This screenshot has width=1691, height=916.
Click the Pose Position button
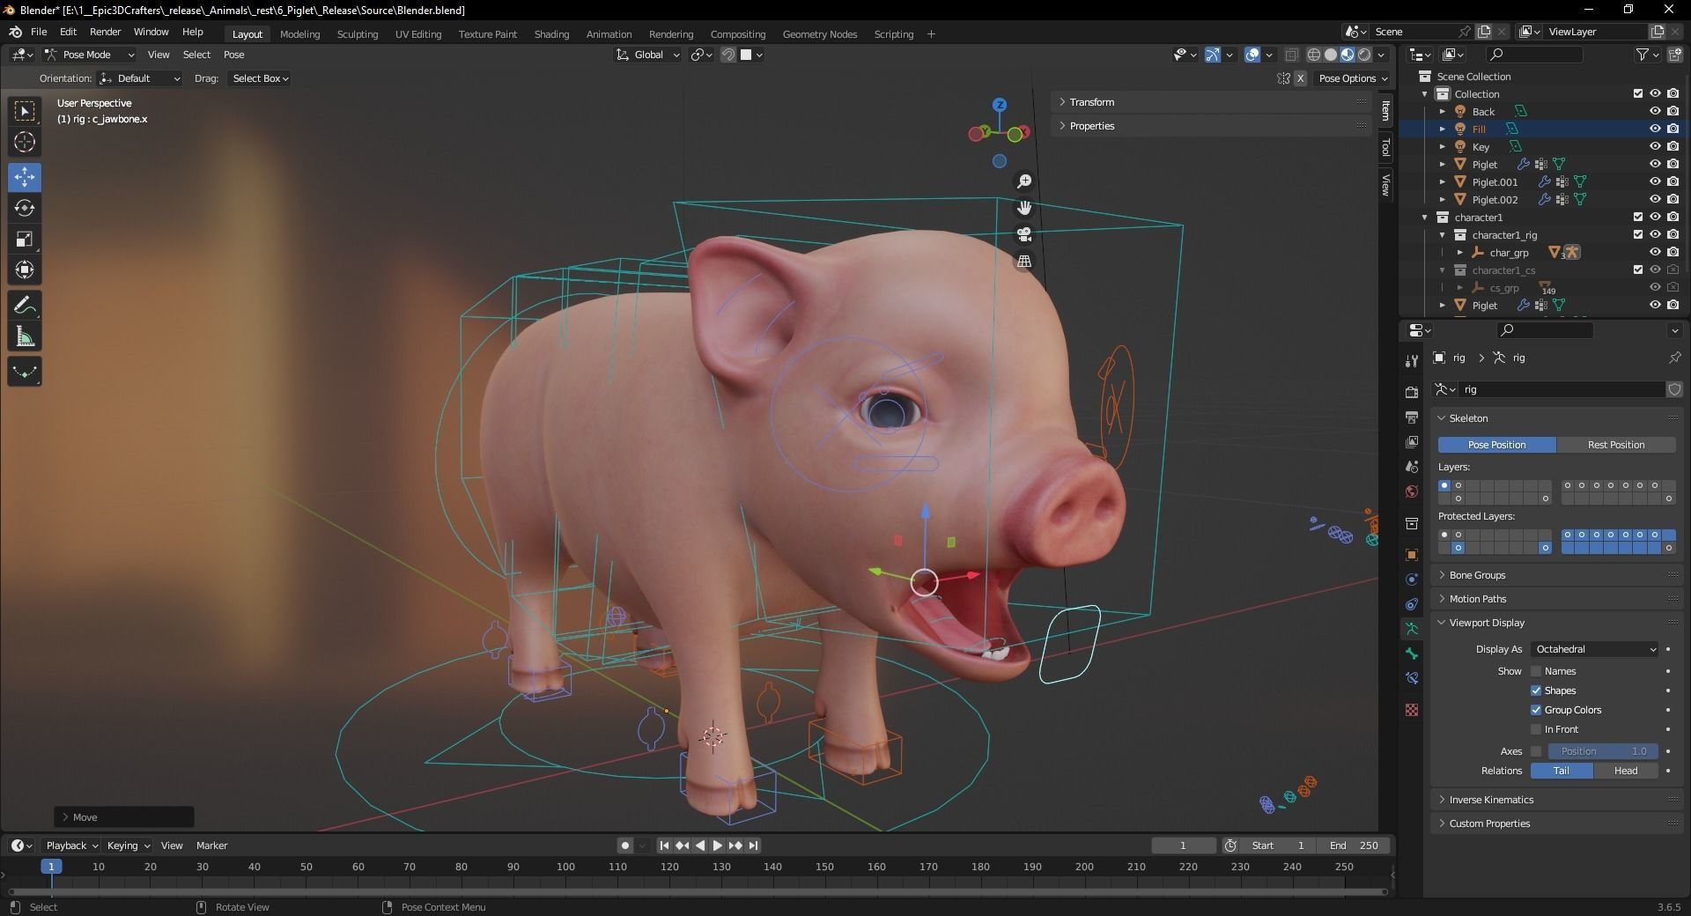pyautogui.click(x=1496, y=445)
